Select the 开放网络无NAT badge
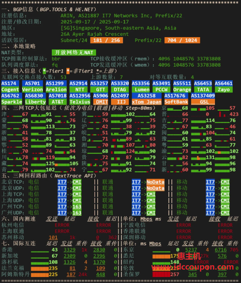Image resolution: width=241 pixels, height=283 pixels. (74, 53)
